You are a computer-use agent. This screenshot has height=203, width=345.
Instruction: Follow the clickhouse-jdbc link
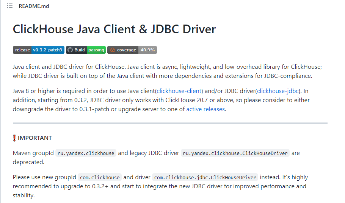(x=278, y=91)
